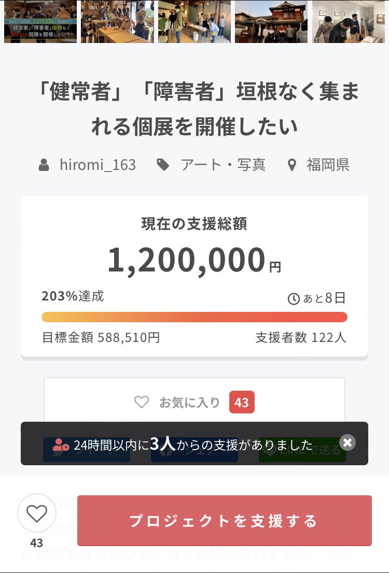Browse the アート・写真 category
Screen dimensions: 389x573
coord(223,165)
